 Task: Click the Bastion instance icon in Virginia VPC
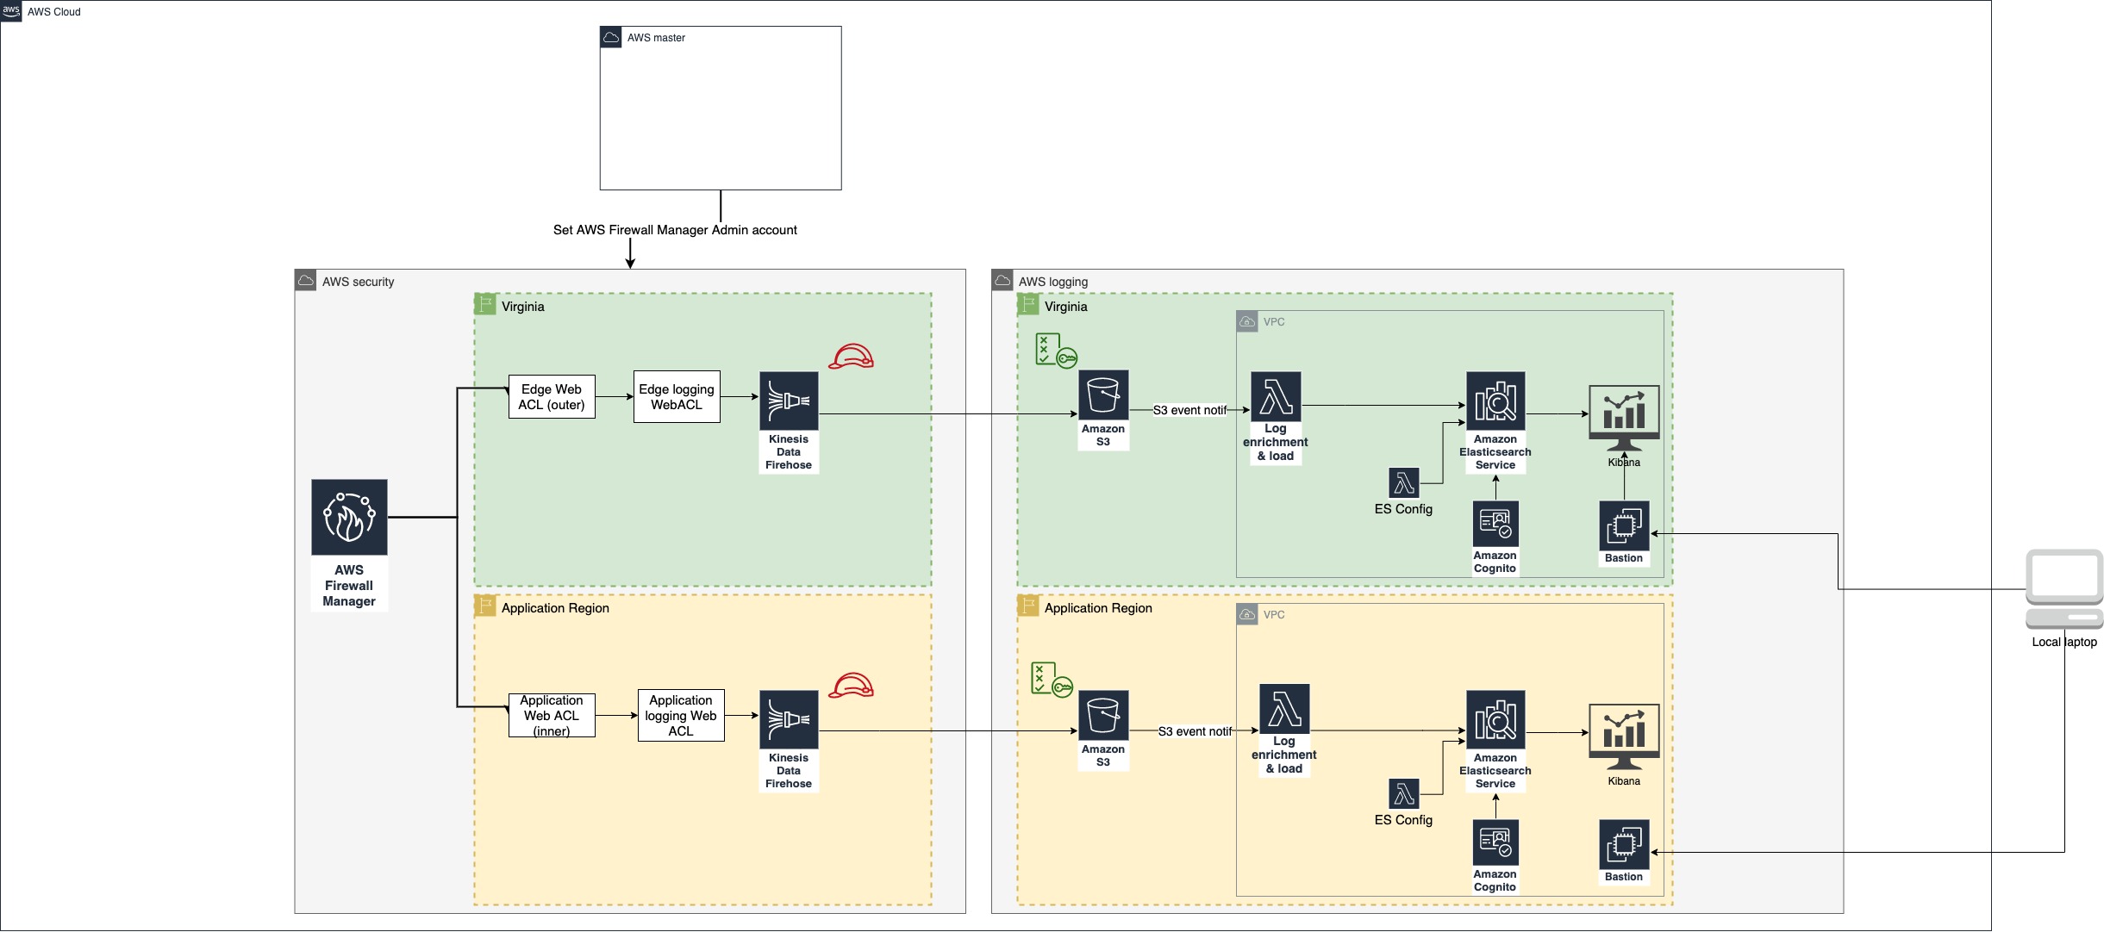pos(1624,525)
